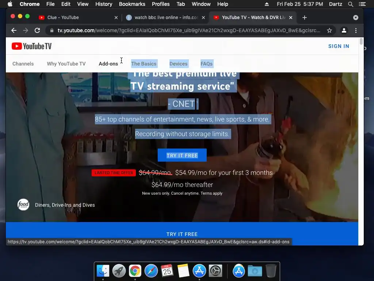Open Chrome's three-dot menu
The height and width of the screenshot is (281, 374).
pyautogui.click(x=356, y=30)
